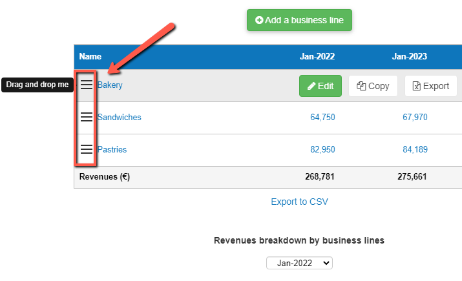The height and width of the screenshot is (281, 462).
Task: Click the Jan-2022 column header
Action: (x=317, y=57)
